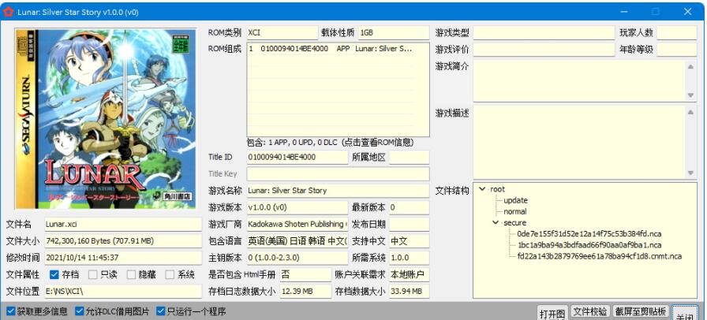
Task: Uncheck 获取更多信息 option
Action: pyautogui.click(x=11, y=311)
